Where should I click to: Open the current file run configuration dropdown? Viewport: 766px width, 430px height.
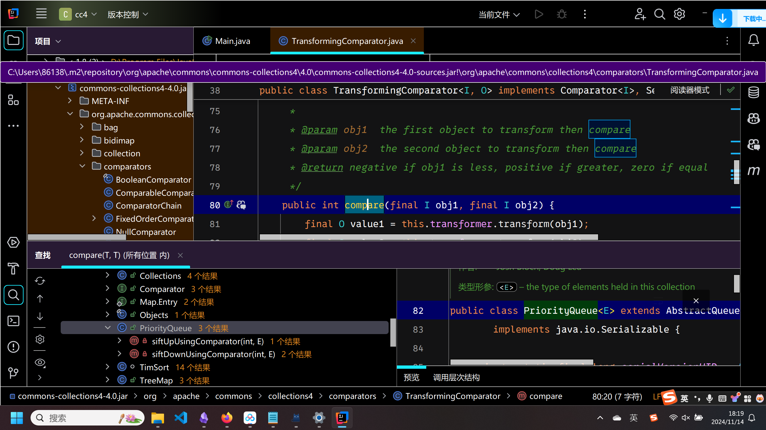[499, 14]
